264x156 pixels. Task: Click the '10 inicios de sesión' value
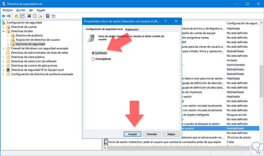click(x=239, y=137)
